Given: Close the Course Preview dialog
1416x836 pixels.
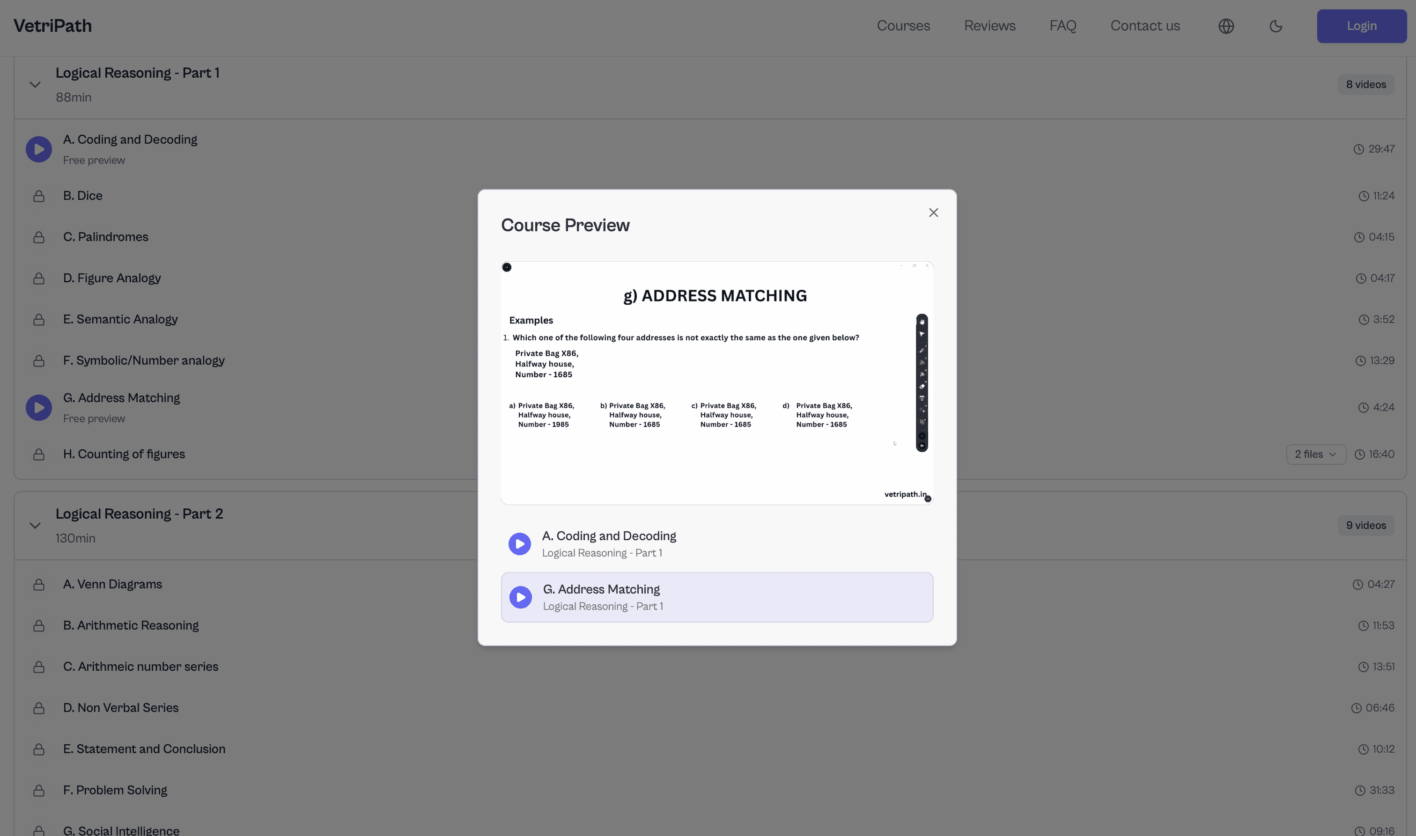Looking at the screenshot, I should click(933, 213).
